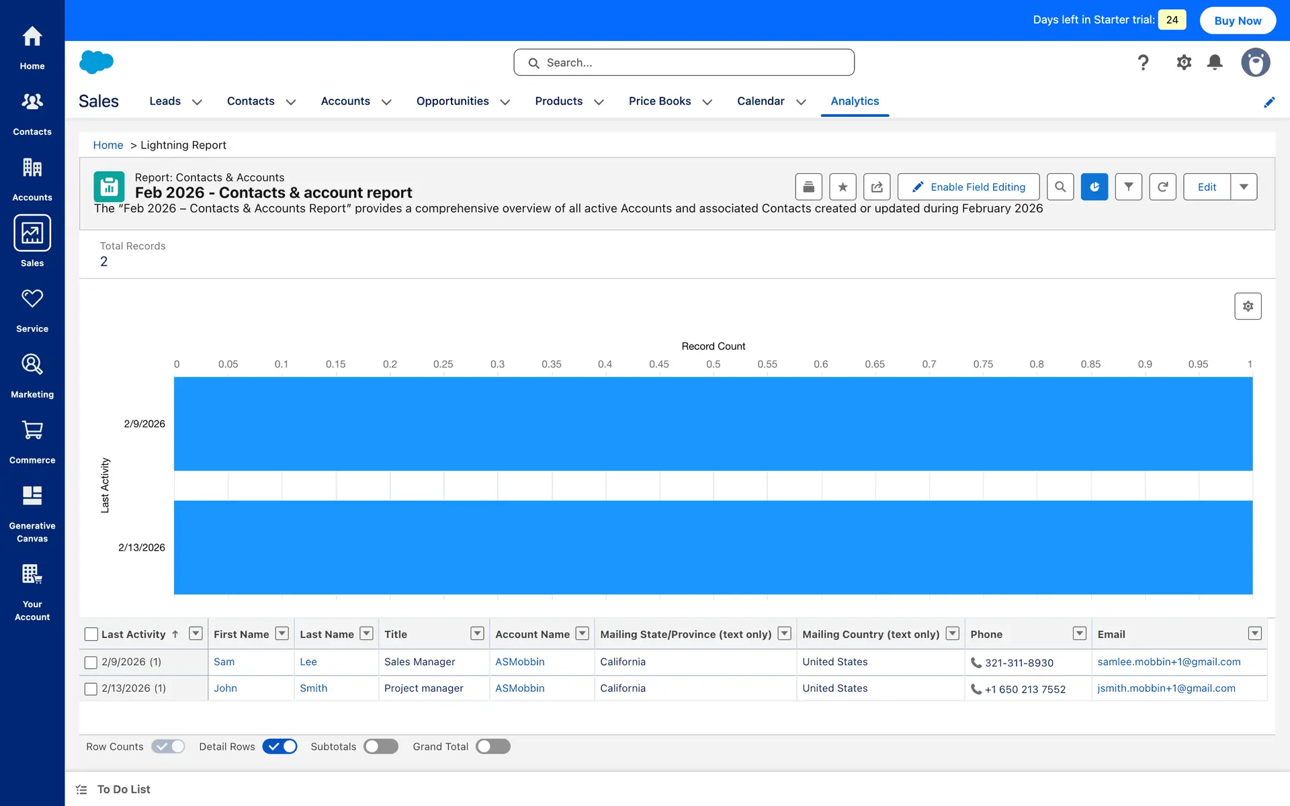This screenshot has width=1290, height=806.
Task: Open the Account Name column menu arrow
Action: click(x=583, y=633)
